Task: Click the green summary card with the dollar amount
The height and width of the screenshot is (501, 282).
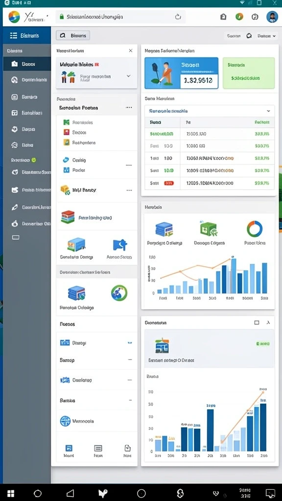Action: coord(248,73)
